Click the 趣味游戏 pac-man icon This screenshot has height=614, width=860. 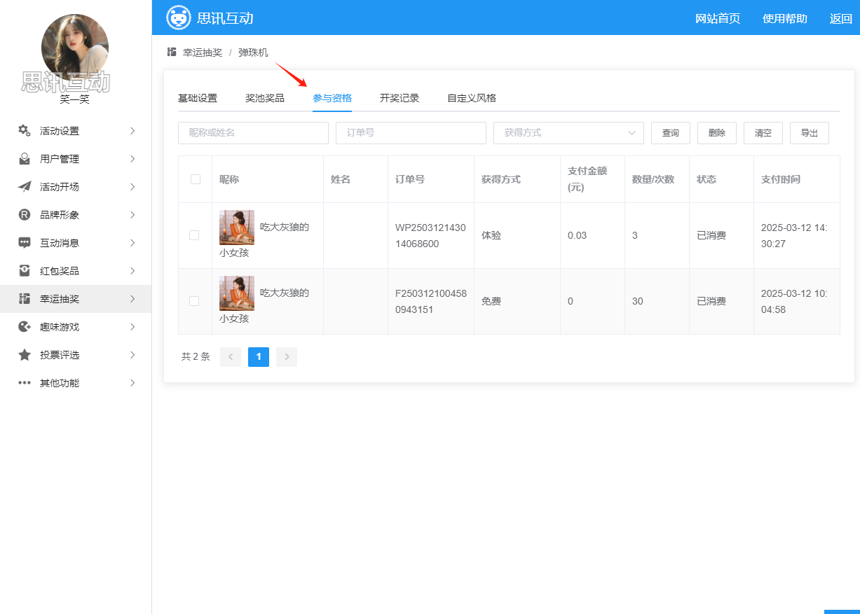tap(25, 327)
